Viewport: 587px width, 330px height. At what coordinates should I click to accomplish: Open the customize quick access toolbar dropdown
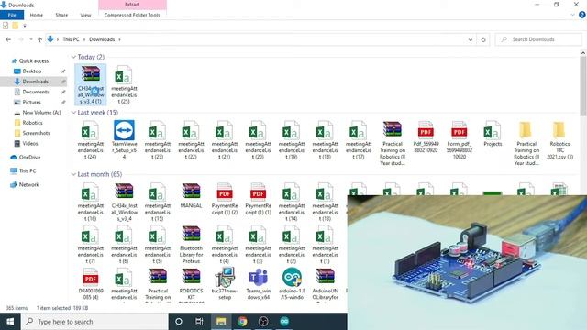coord(25,26)
